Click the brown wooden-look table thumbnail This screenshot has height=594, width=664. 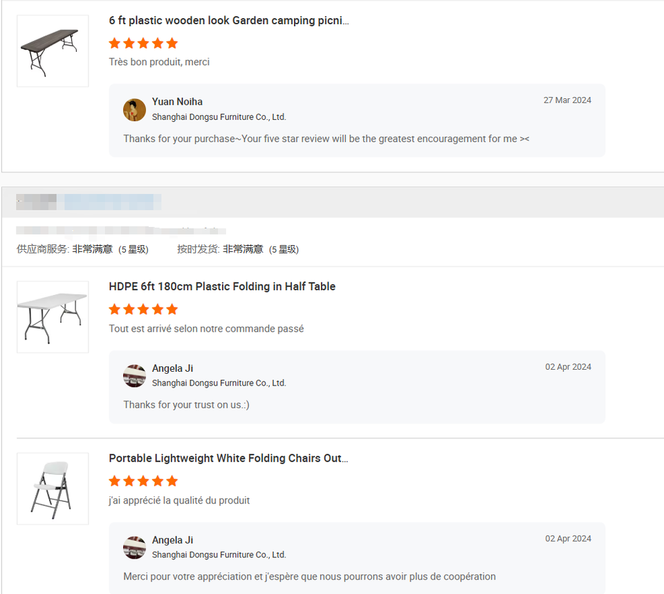[x=53, y=51]
